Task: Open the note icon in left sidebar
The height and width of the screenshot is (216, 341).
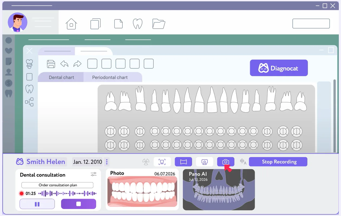Action: (9, 61)
